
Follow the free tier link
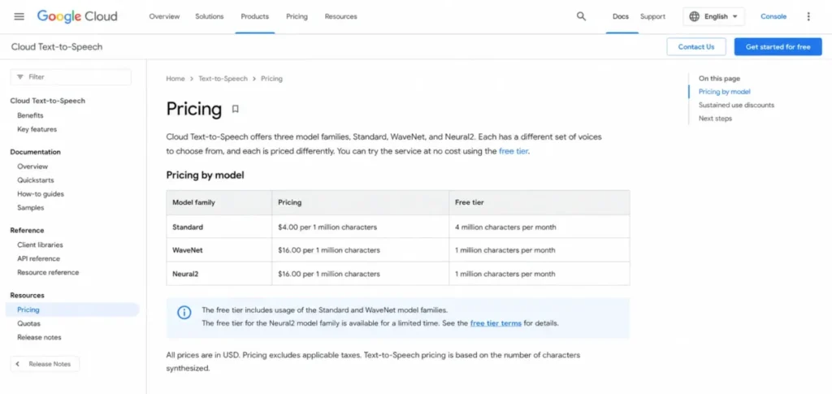click(513, 151)
